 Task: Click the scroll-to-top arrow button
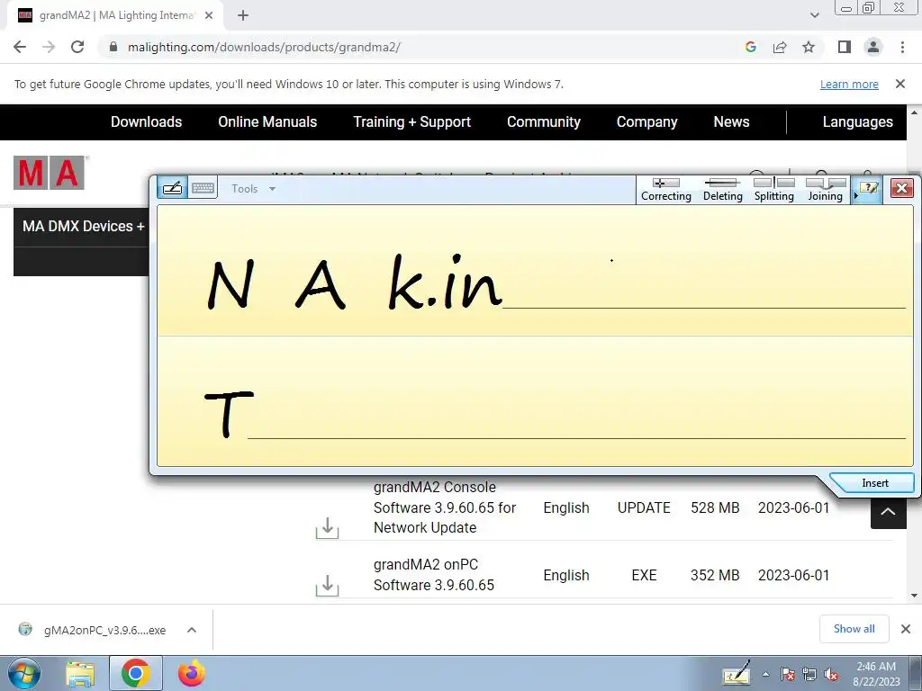click(888, 511)
